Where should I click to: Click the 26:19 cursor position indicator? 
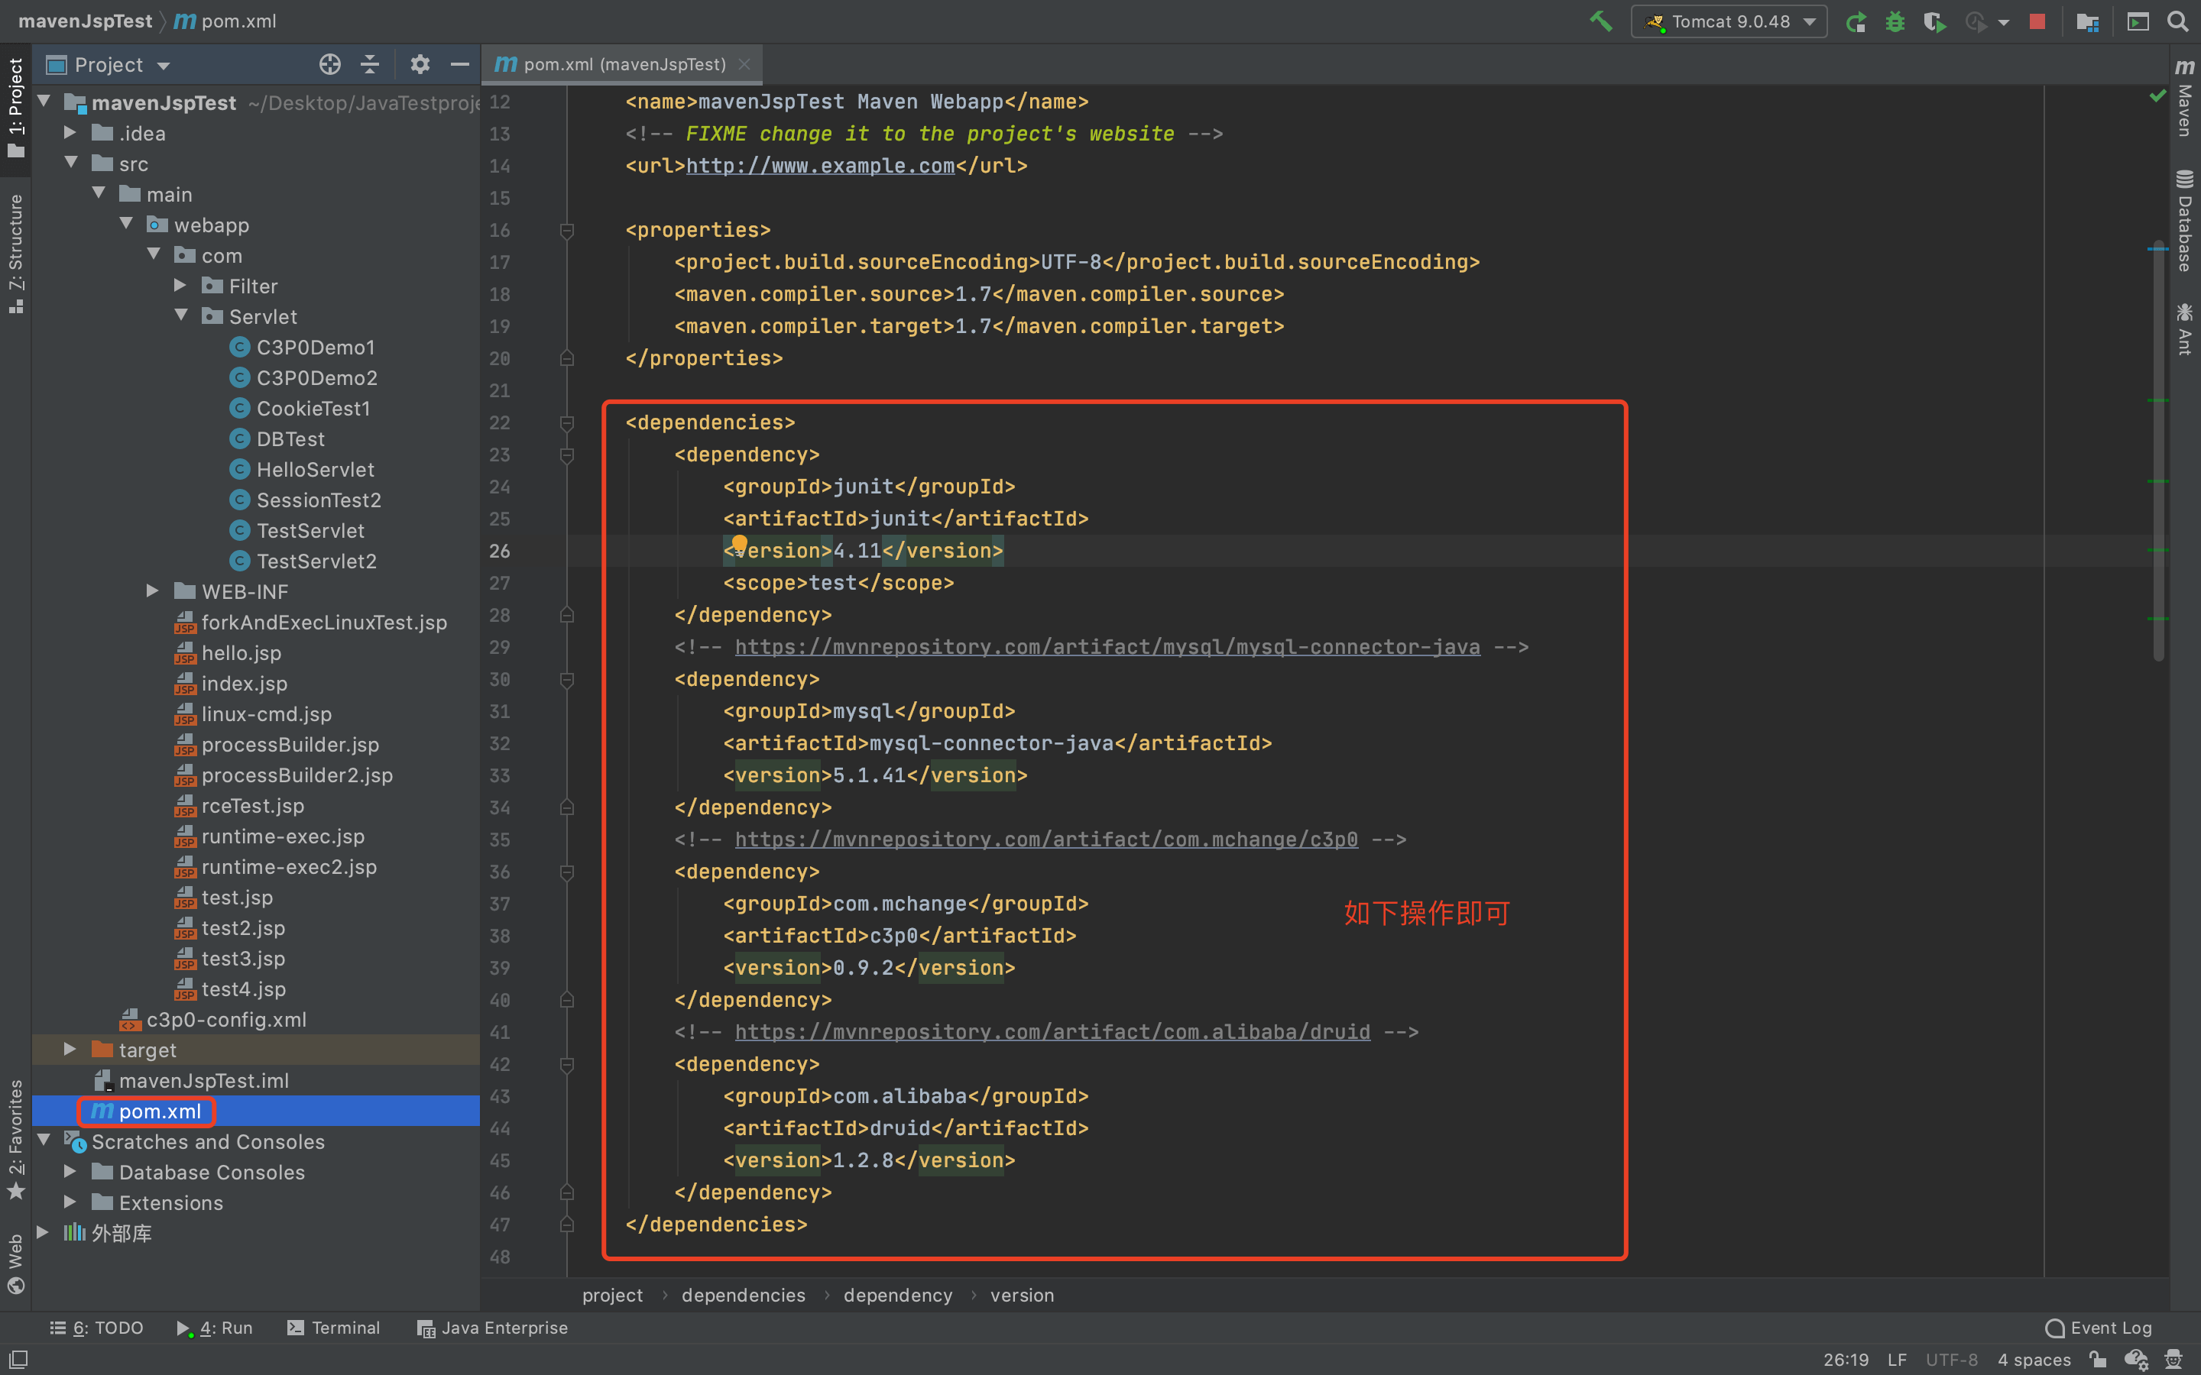1846,1360
